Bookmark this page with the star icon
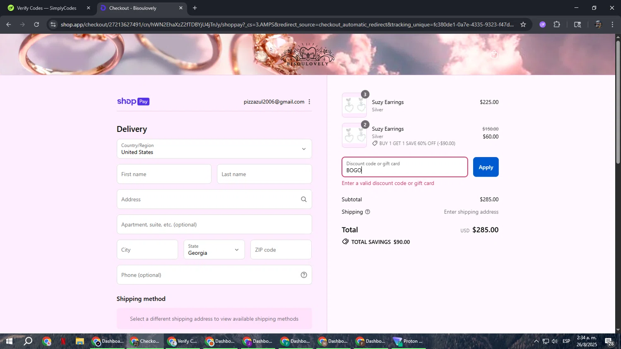Viewport: 621px width, 349px height. tap(523, 24)
